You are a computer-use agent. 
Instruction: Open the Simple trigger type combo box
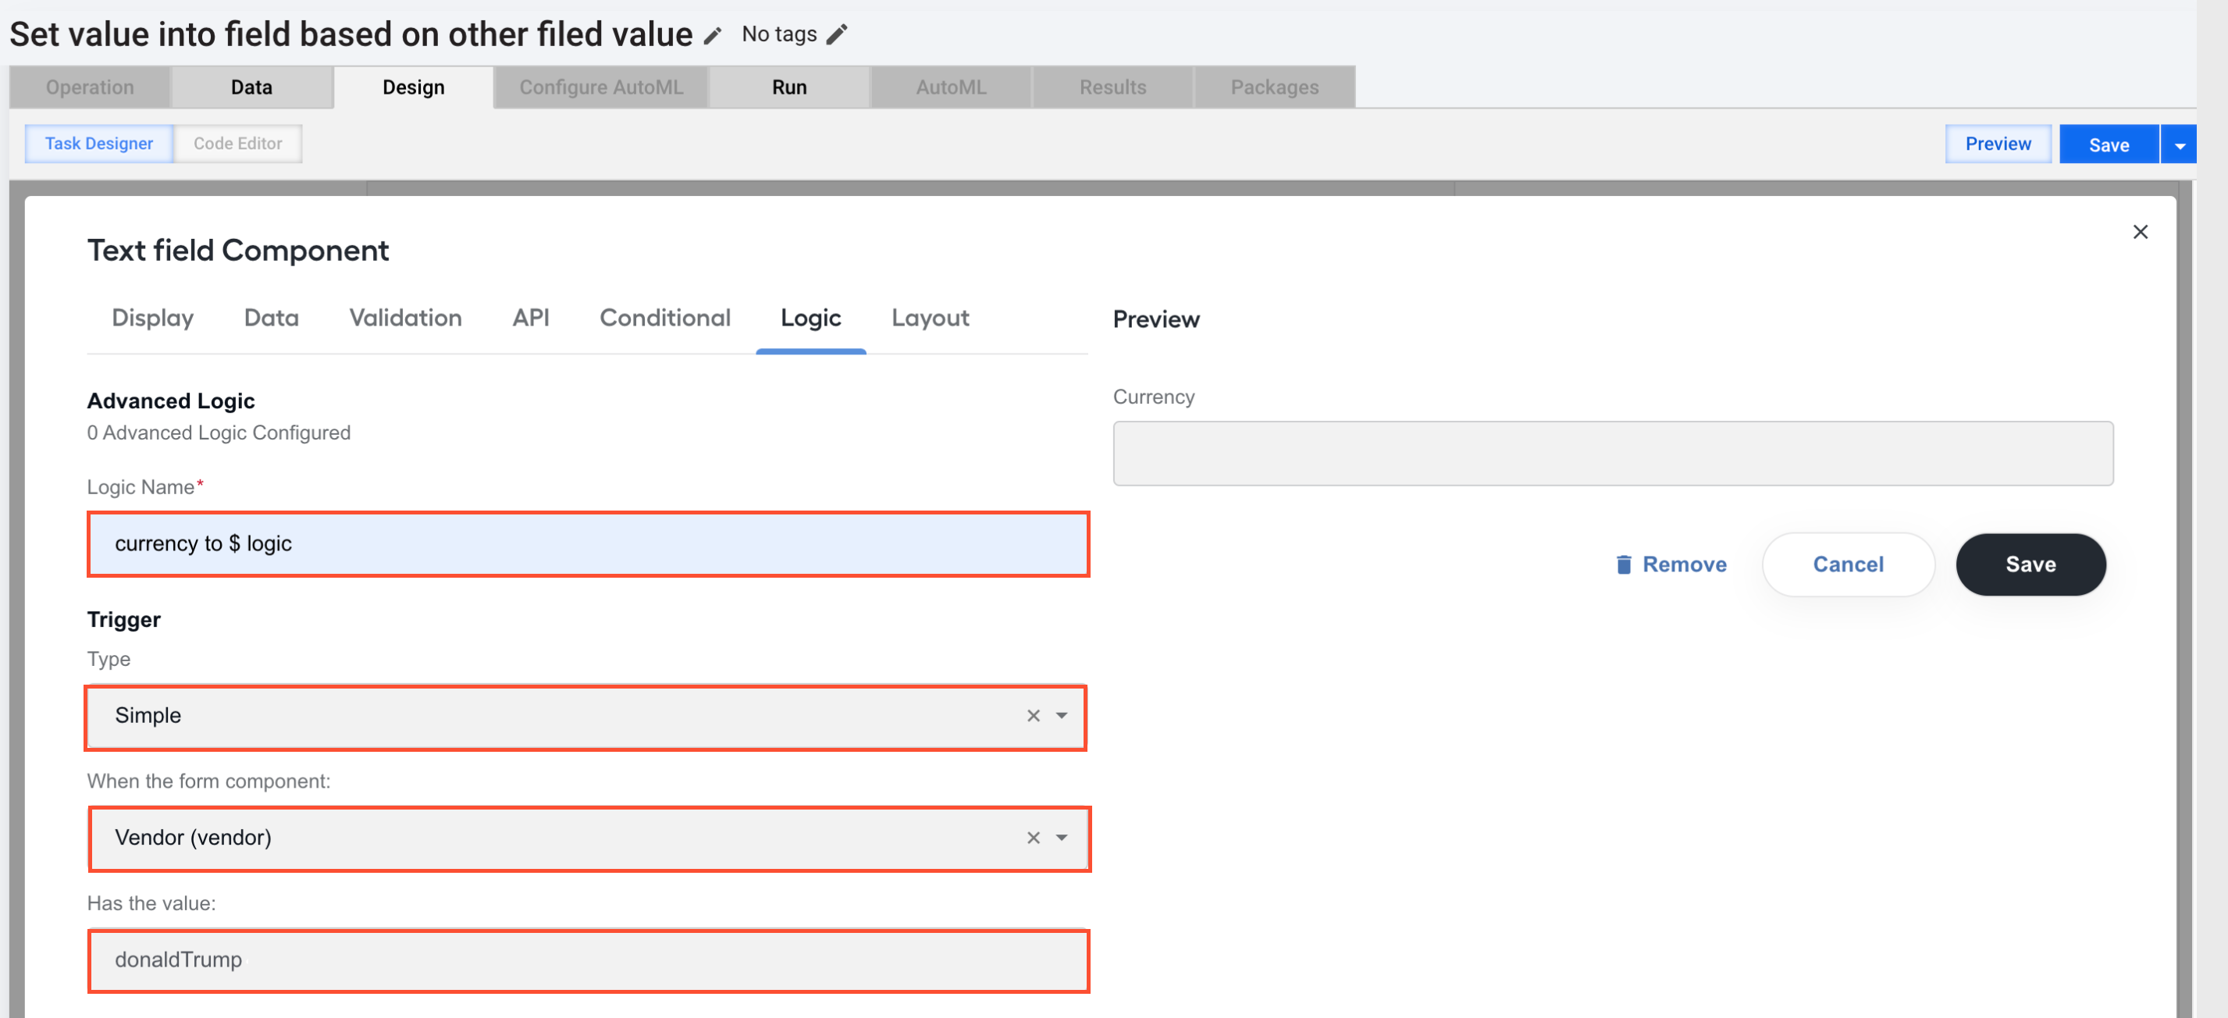586,716
